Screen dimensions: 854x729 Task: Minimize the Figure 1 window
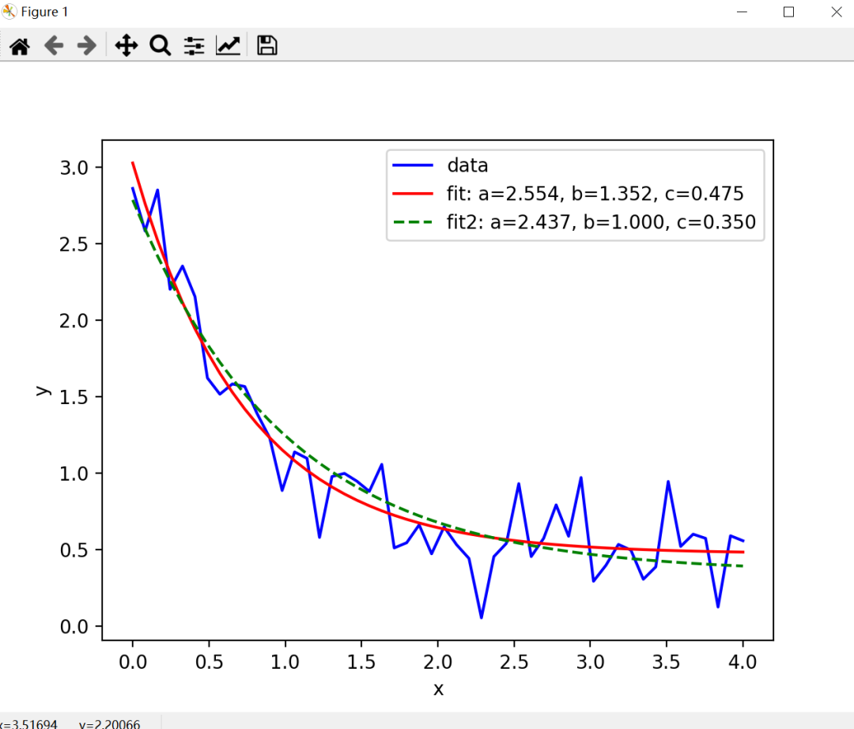tap(742, 12)
